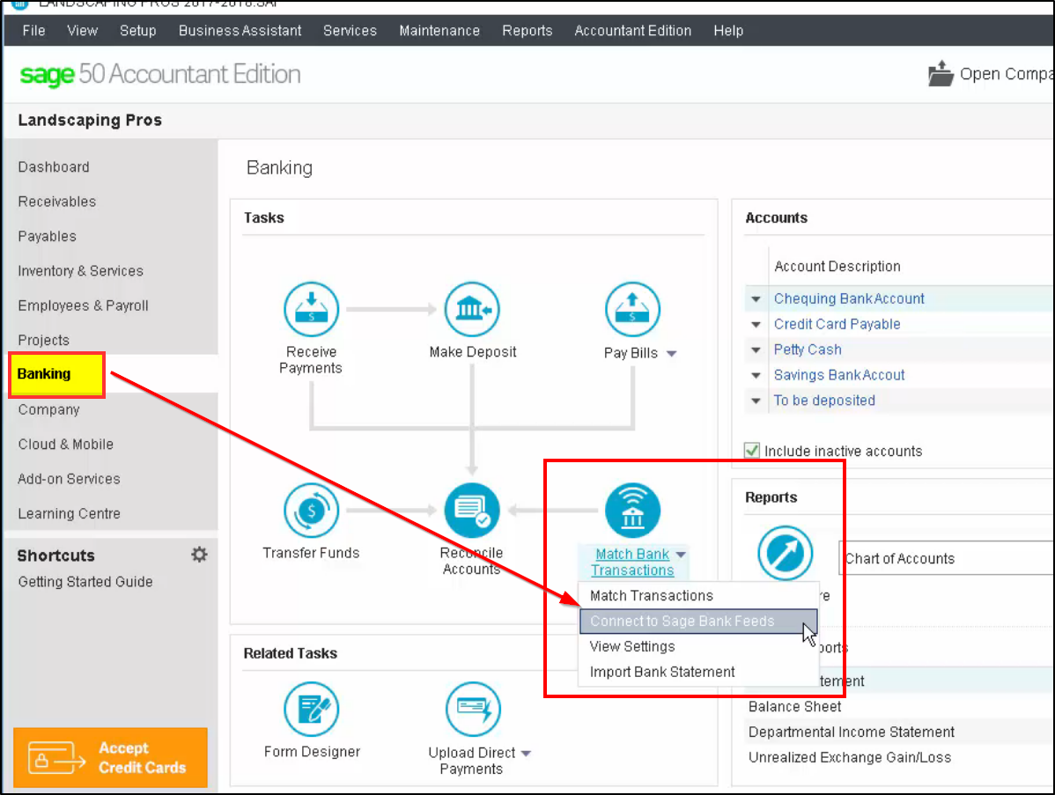Image resolution: width=1055 pixels, height=795 pixels.
Task: Expand the Savings Bank Accout row arrow
Action: tap(756, 376)
